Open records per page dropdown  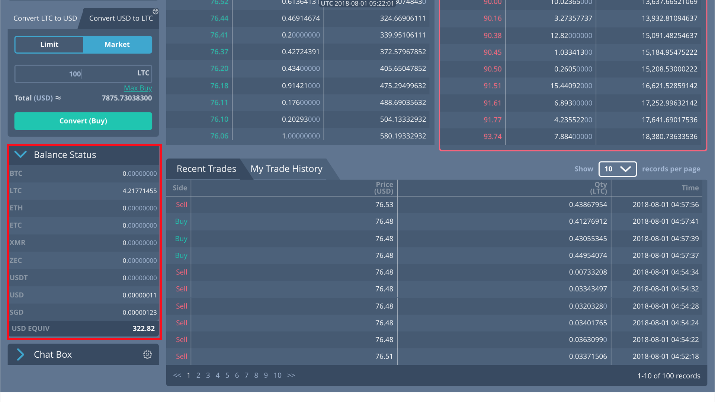pyautogui.click(x=617, y=169)
